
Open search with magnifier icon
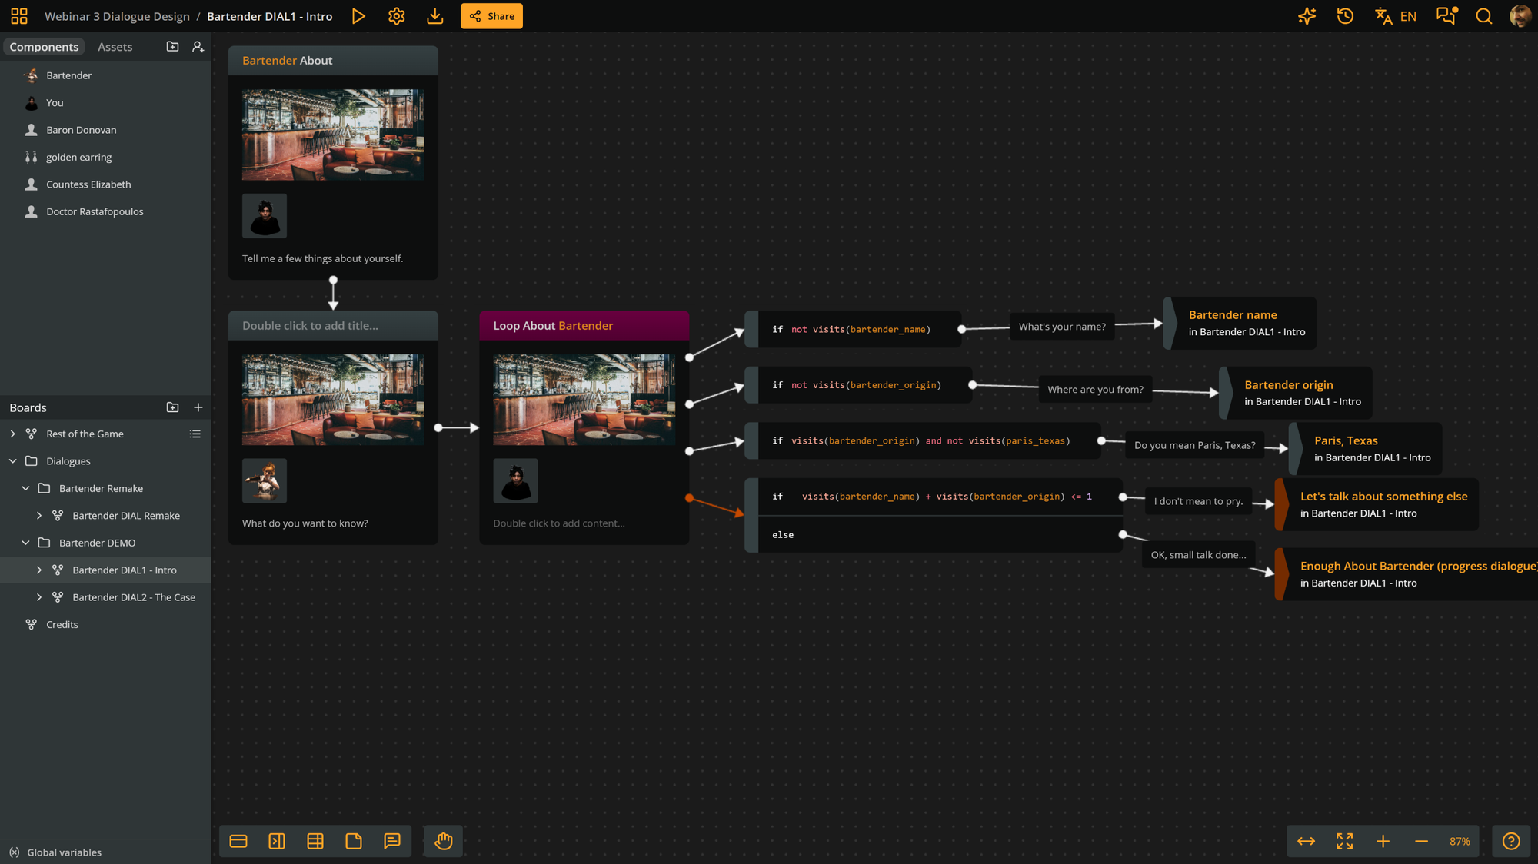pos(1484,16)
